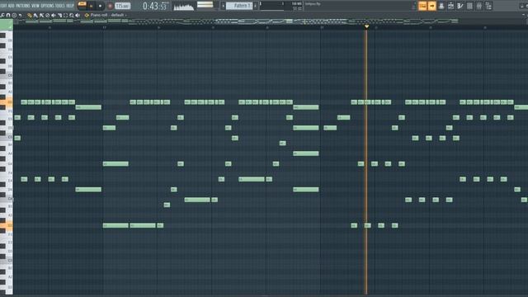Screen dimensions: 528x297
Task: Click the time display 0:43:53
Action: pos(154,6)
